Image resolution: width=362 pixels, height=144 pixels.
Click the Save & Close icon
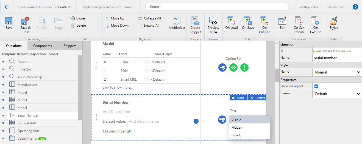point(25,21)
